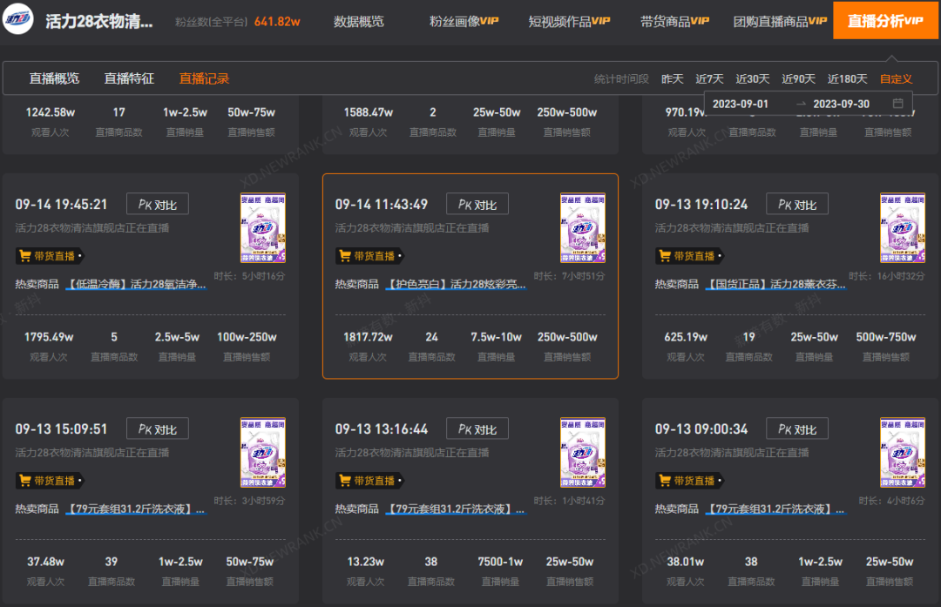Image resolution: width=941 pixels, height=607 pixels.
Task: Click the end date field 2023-09-30
Action: (x=841, y=104)
